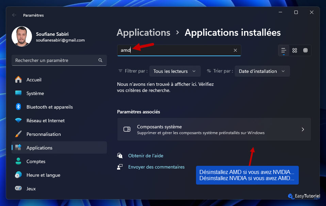Viewport: 326px width, 206px height.
Task: Open Bluetooth et appareils
Action: pos(59,107)
